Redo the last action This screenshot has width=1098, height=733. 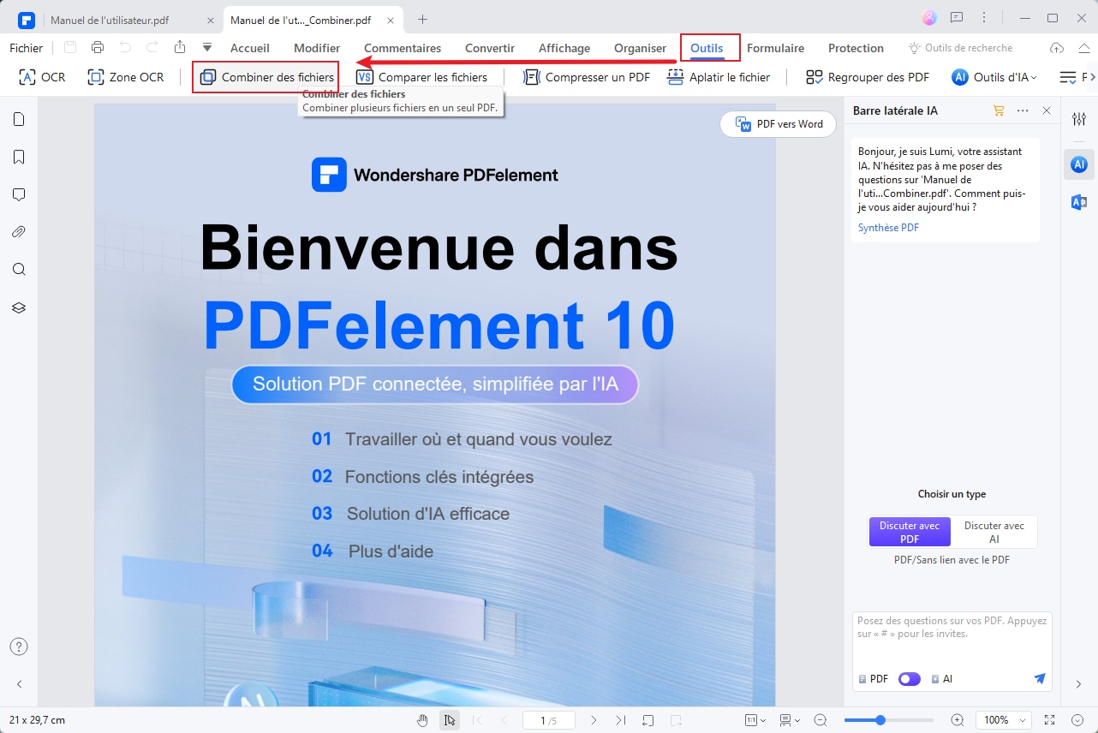[x=152, y=48]
